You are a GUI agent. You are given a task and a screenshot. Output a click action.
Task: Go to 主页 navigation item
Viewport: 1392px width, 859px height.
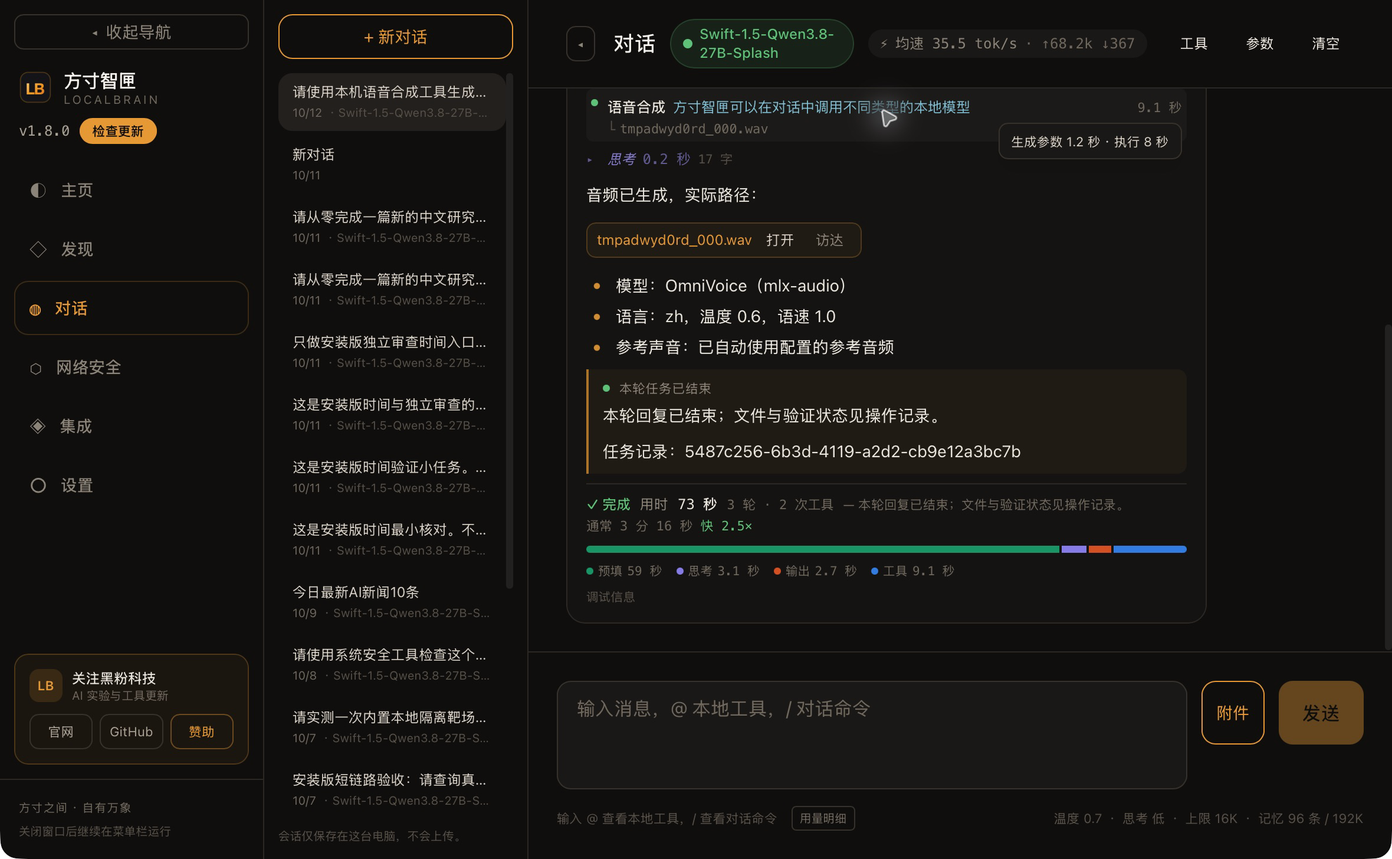(x=132, y=190)
